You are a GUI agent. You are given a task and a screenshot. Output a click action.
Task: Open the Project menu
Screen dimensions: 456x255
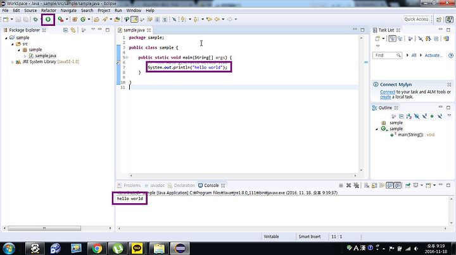click(104, 11)
